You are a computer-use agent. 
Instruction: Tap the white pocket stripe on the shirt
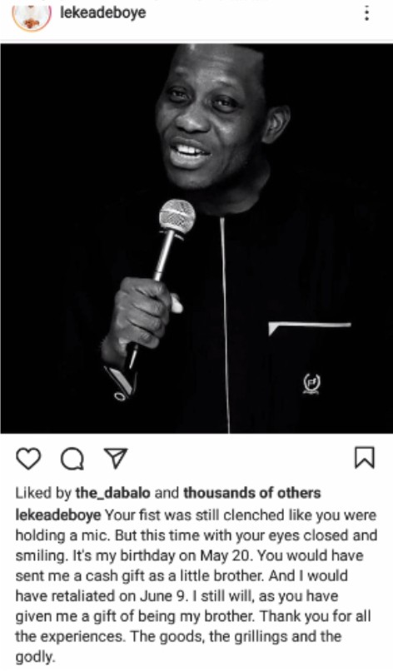(x=310, y=327)
